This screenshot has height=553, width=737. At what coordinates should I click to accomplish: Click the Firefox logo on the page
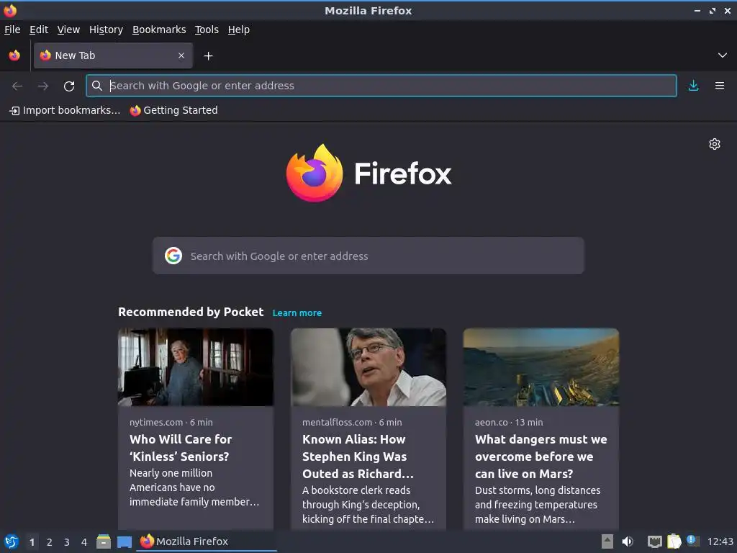click(x=368, y=174)
